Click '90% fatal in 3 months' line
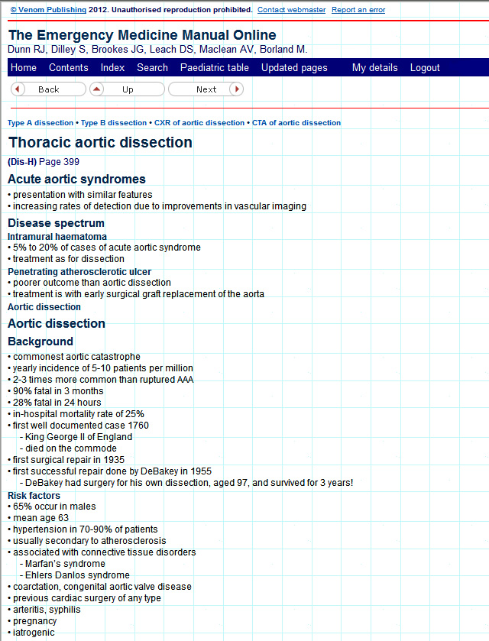This screenshot has width=489, height=641. click(56, 391)
